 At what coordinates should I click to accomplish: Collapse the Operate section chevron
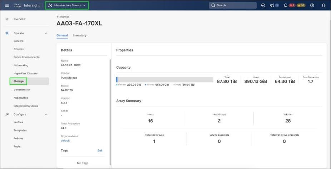click(x=46, y=33)
